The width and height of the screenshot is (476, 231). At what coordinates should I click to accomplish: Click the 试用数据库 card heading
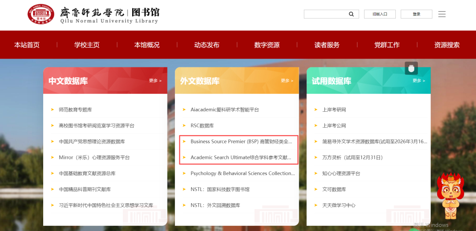click(x=331, y=81)
